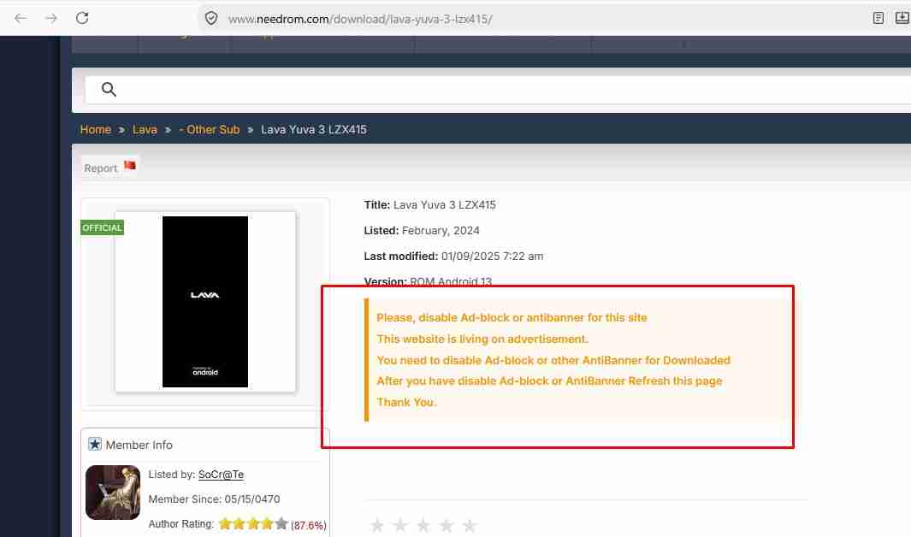Click 'Lava Yuva 3 LZX415' breadcrumb text
The height and width of the screenshot is (537, 911).
tap(314, 129)
